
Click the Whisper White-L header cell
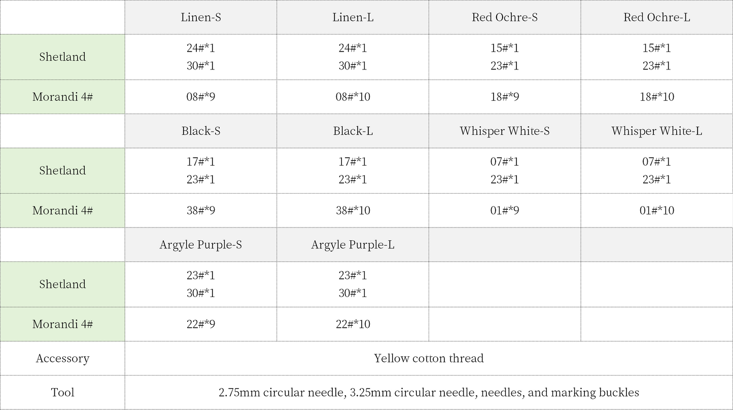pyautogui.click(x=657, y=131)
